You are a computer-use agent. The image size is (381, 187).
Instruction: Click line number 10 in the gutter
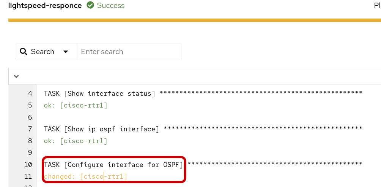28,165
